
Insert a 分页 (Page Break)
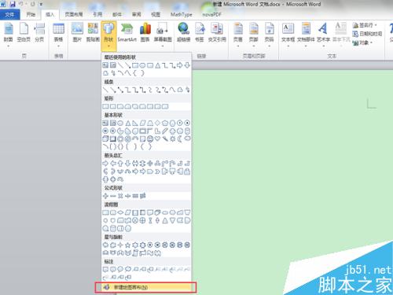[39, 32]
